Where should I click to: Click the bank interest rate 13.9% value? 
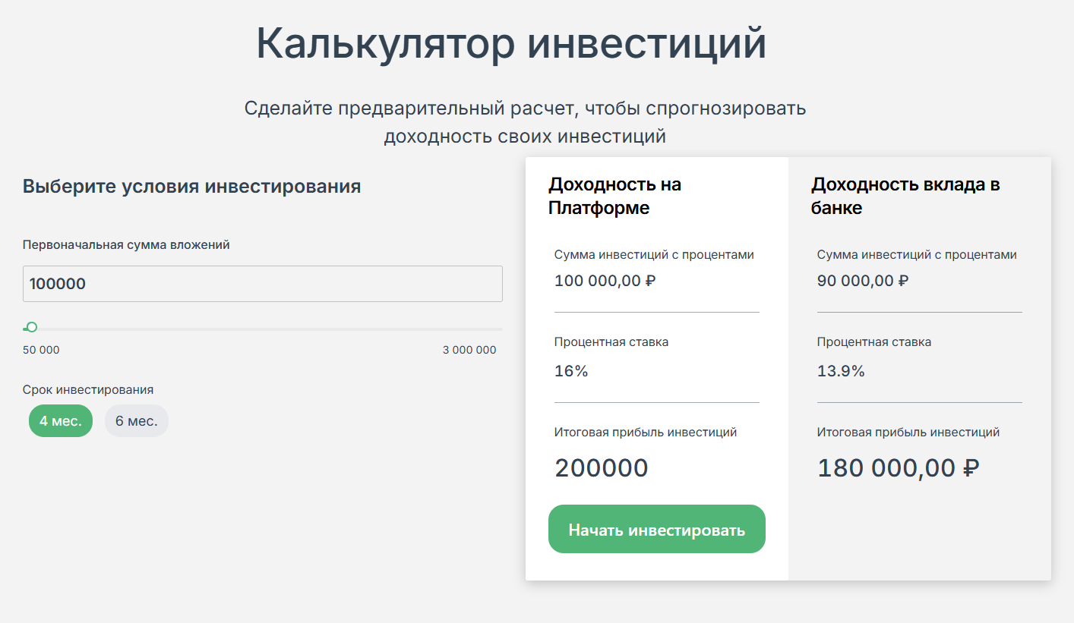click(841, 371)
